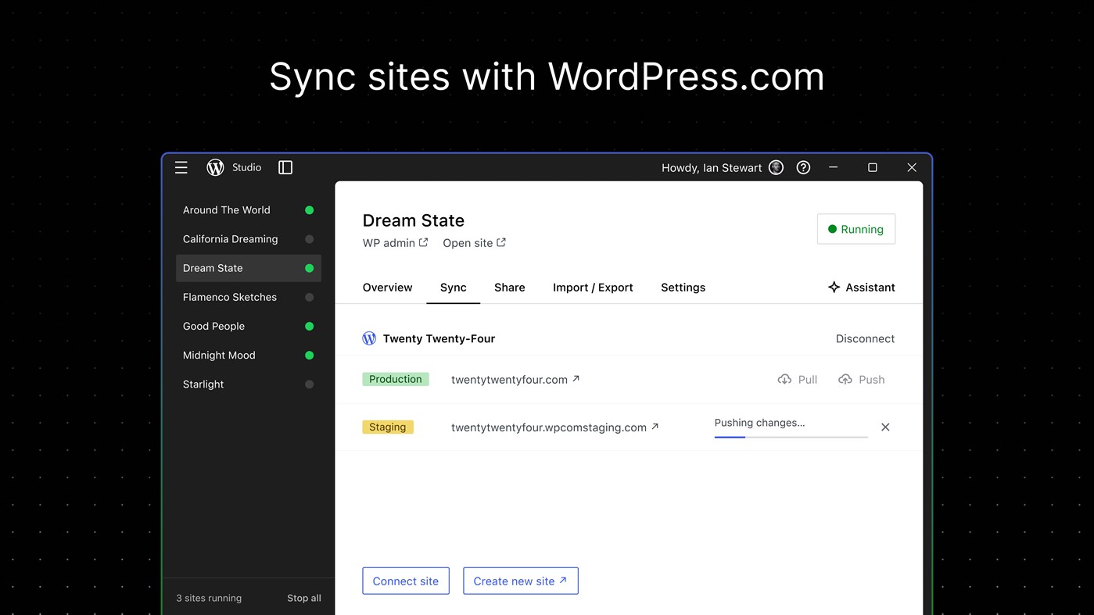Click the WP admin external link icon
Image resolution: width=1094 pixels, height=615 pixels.
tap(423, 242)
